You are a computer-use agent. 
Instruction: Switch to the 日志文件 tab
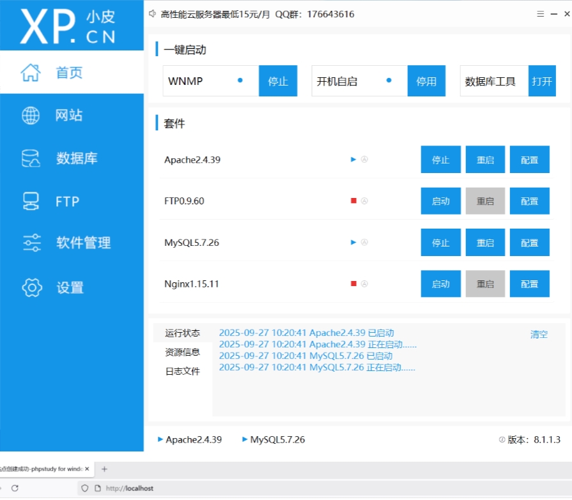click(183, 371)
